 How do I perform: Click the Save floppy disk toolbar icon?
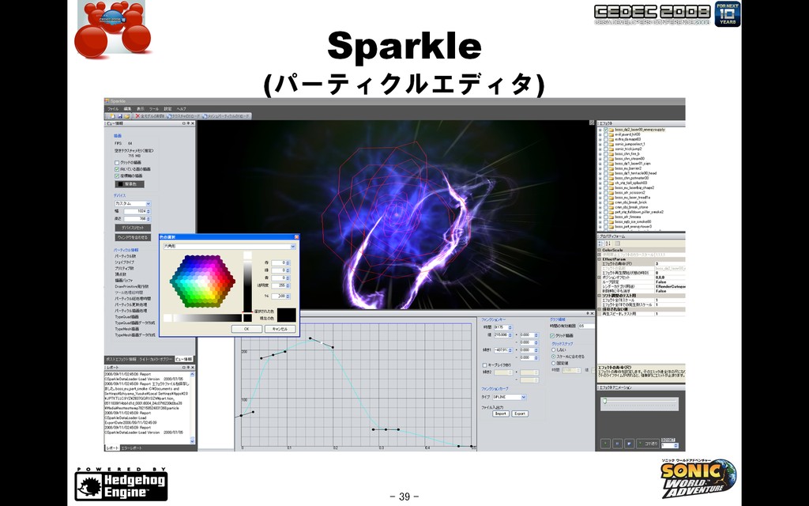[x=120, y=116]
